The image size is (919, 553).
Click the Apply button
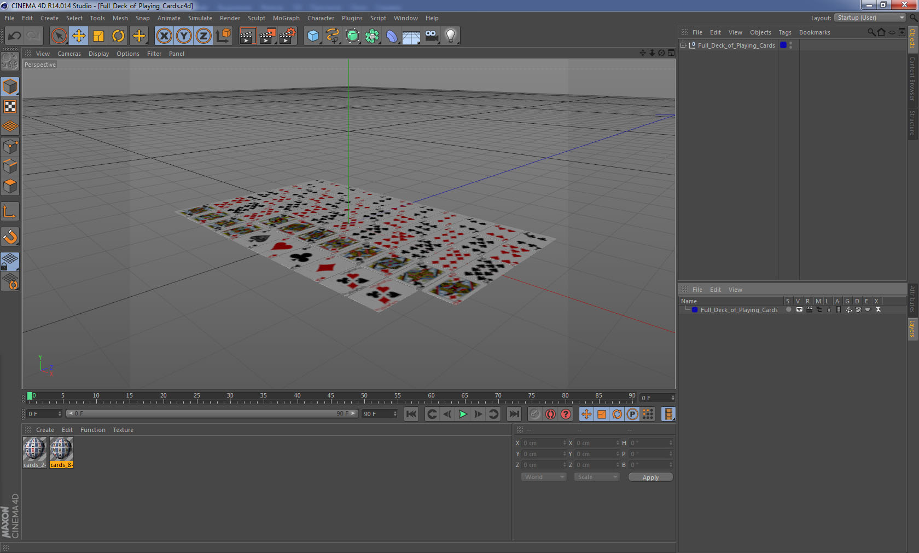[x=650, y=477]
